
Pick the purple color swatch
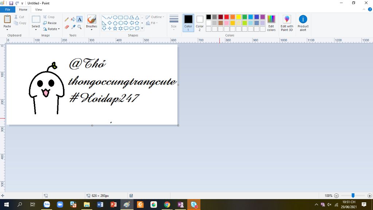pyautogui.click(x=263, y=17)
